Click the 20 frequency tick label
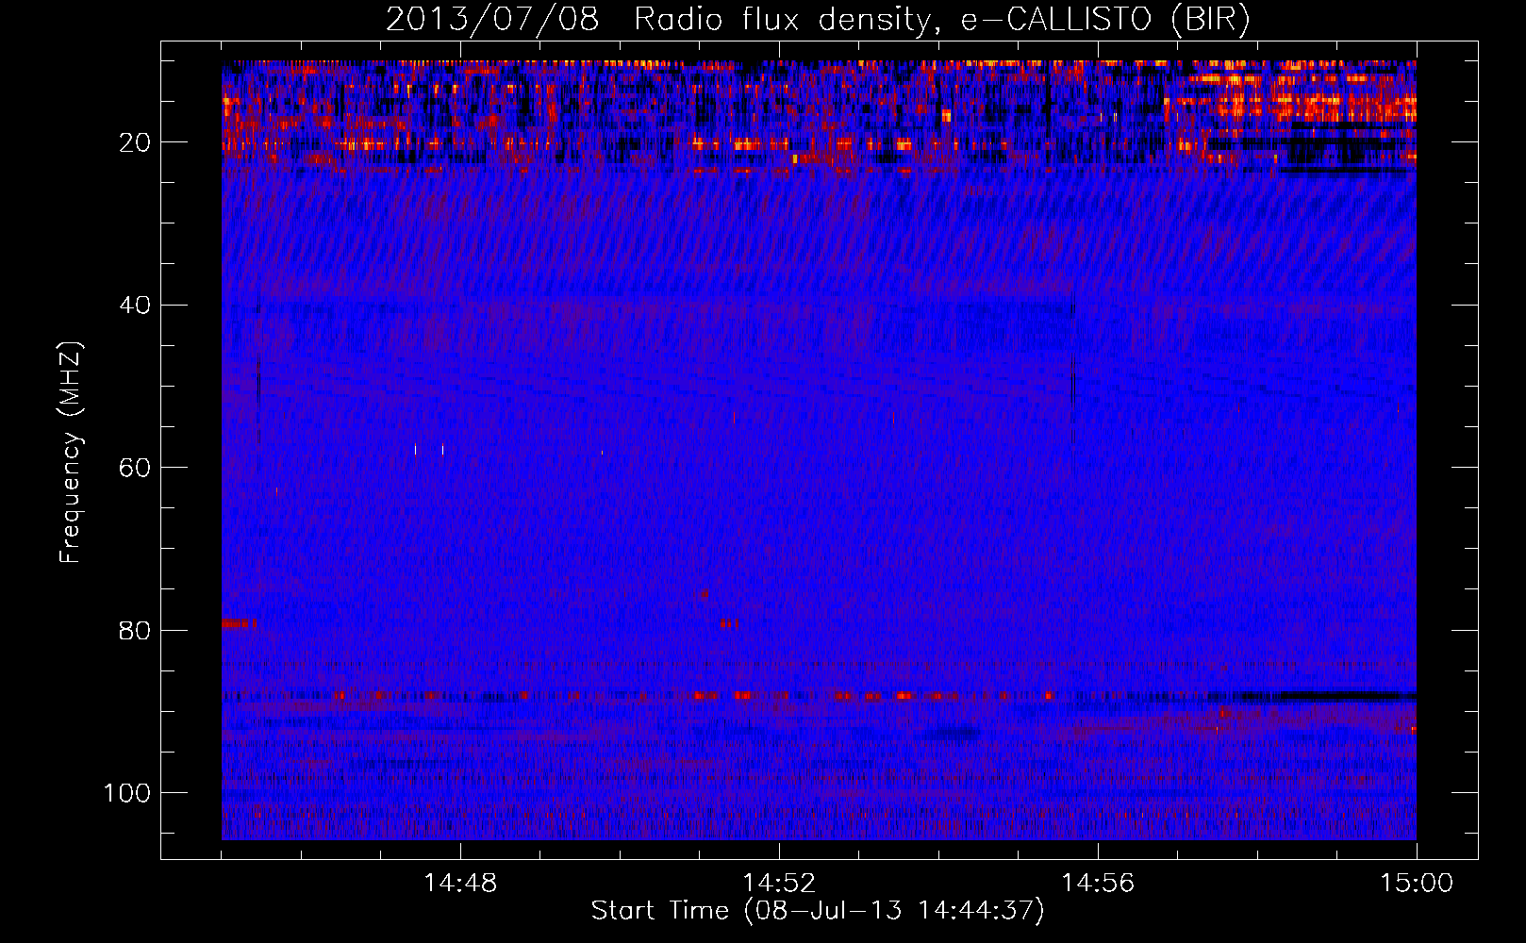 tap(136, 142)
